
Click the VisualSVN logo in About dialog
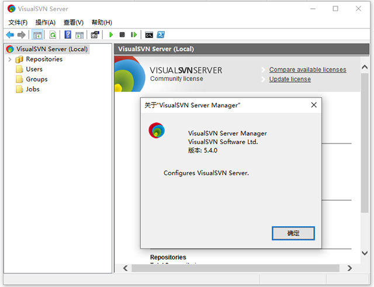(157, 131)
